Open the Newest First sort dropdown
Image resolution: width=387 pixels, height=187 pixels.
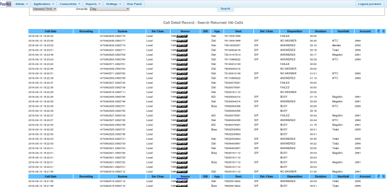click(44, 9)
